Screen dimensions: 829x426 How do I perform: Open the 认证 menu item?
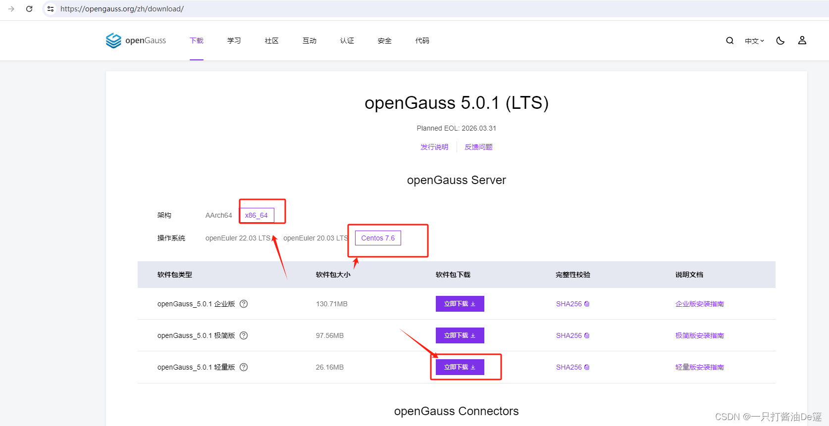point(347,41)
